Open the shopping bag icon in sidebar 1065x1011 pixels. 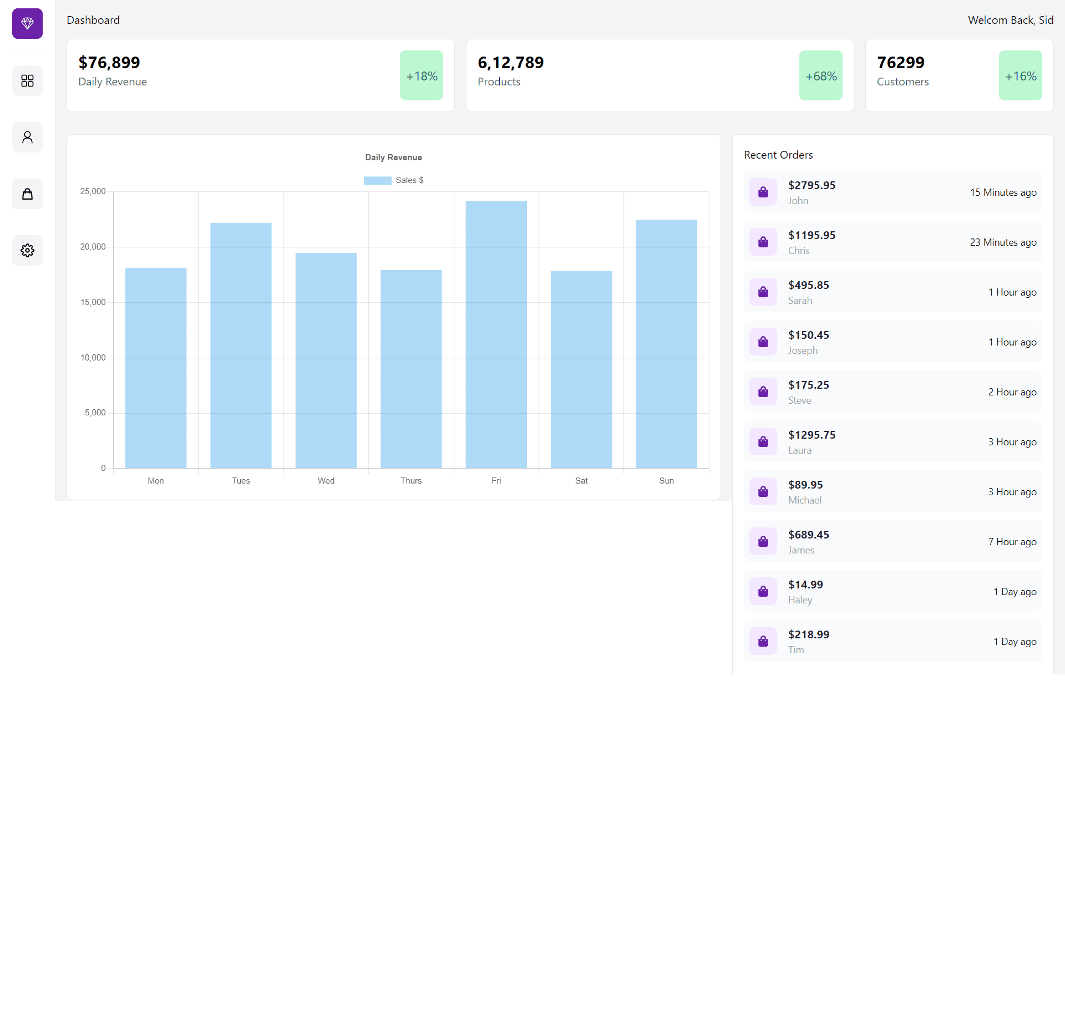tap(27, 194)
